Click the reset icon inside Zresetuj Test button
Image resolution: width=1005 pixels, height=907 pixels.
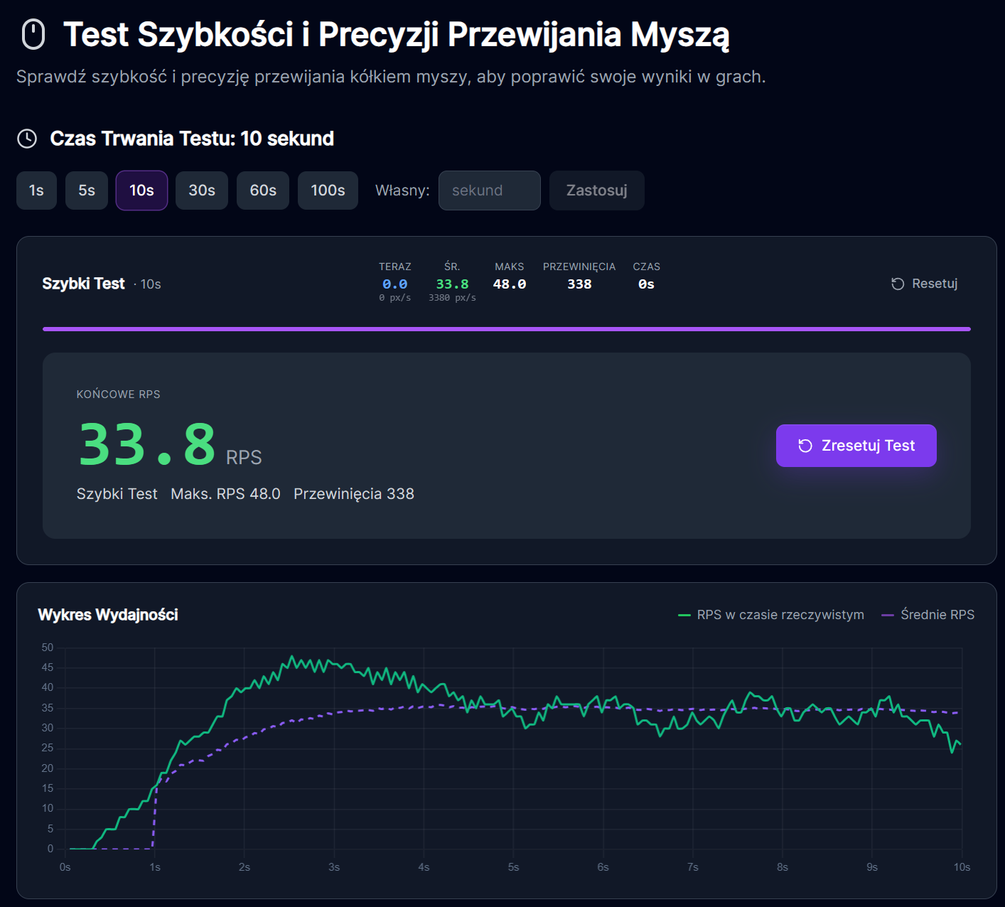(x=805, y=446)
